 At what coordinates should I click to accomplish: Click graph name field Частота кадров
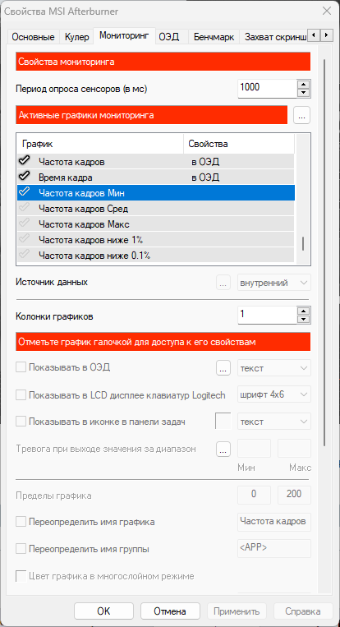[x=274, y=522]
